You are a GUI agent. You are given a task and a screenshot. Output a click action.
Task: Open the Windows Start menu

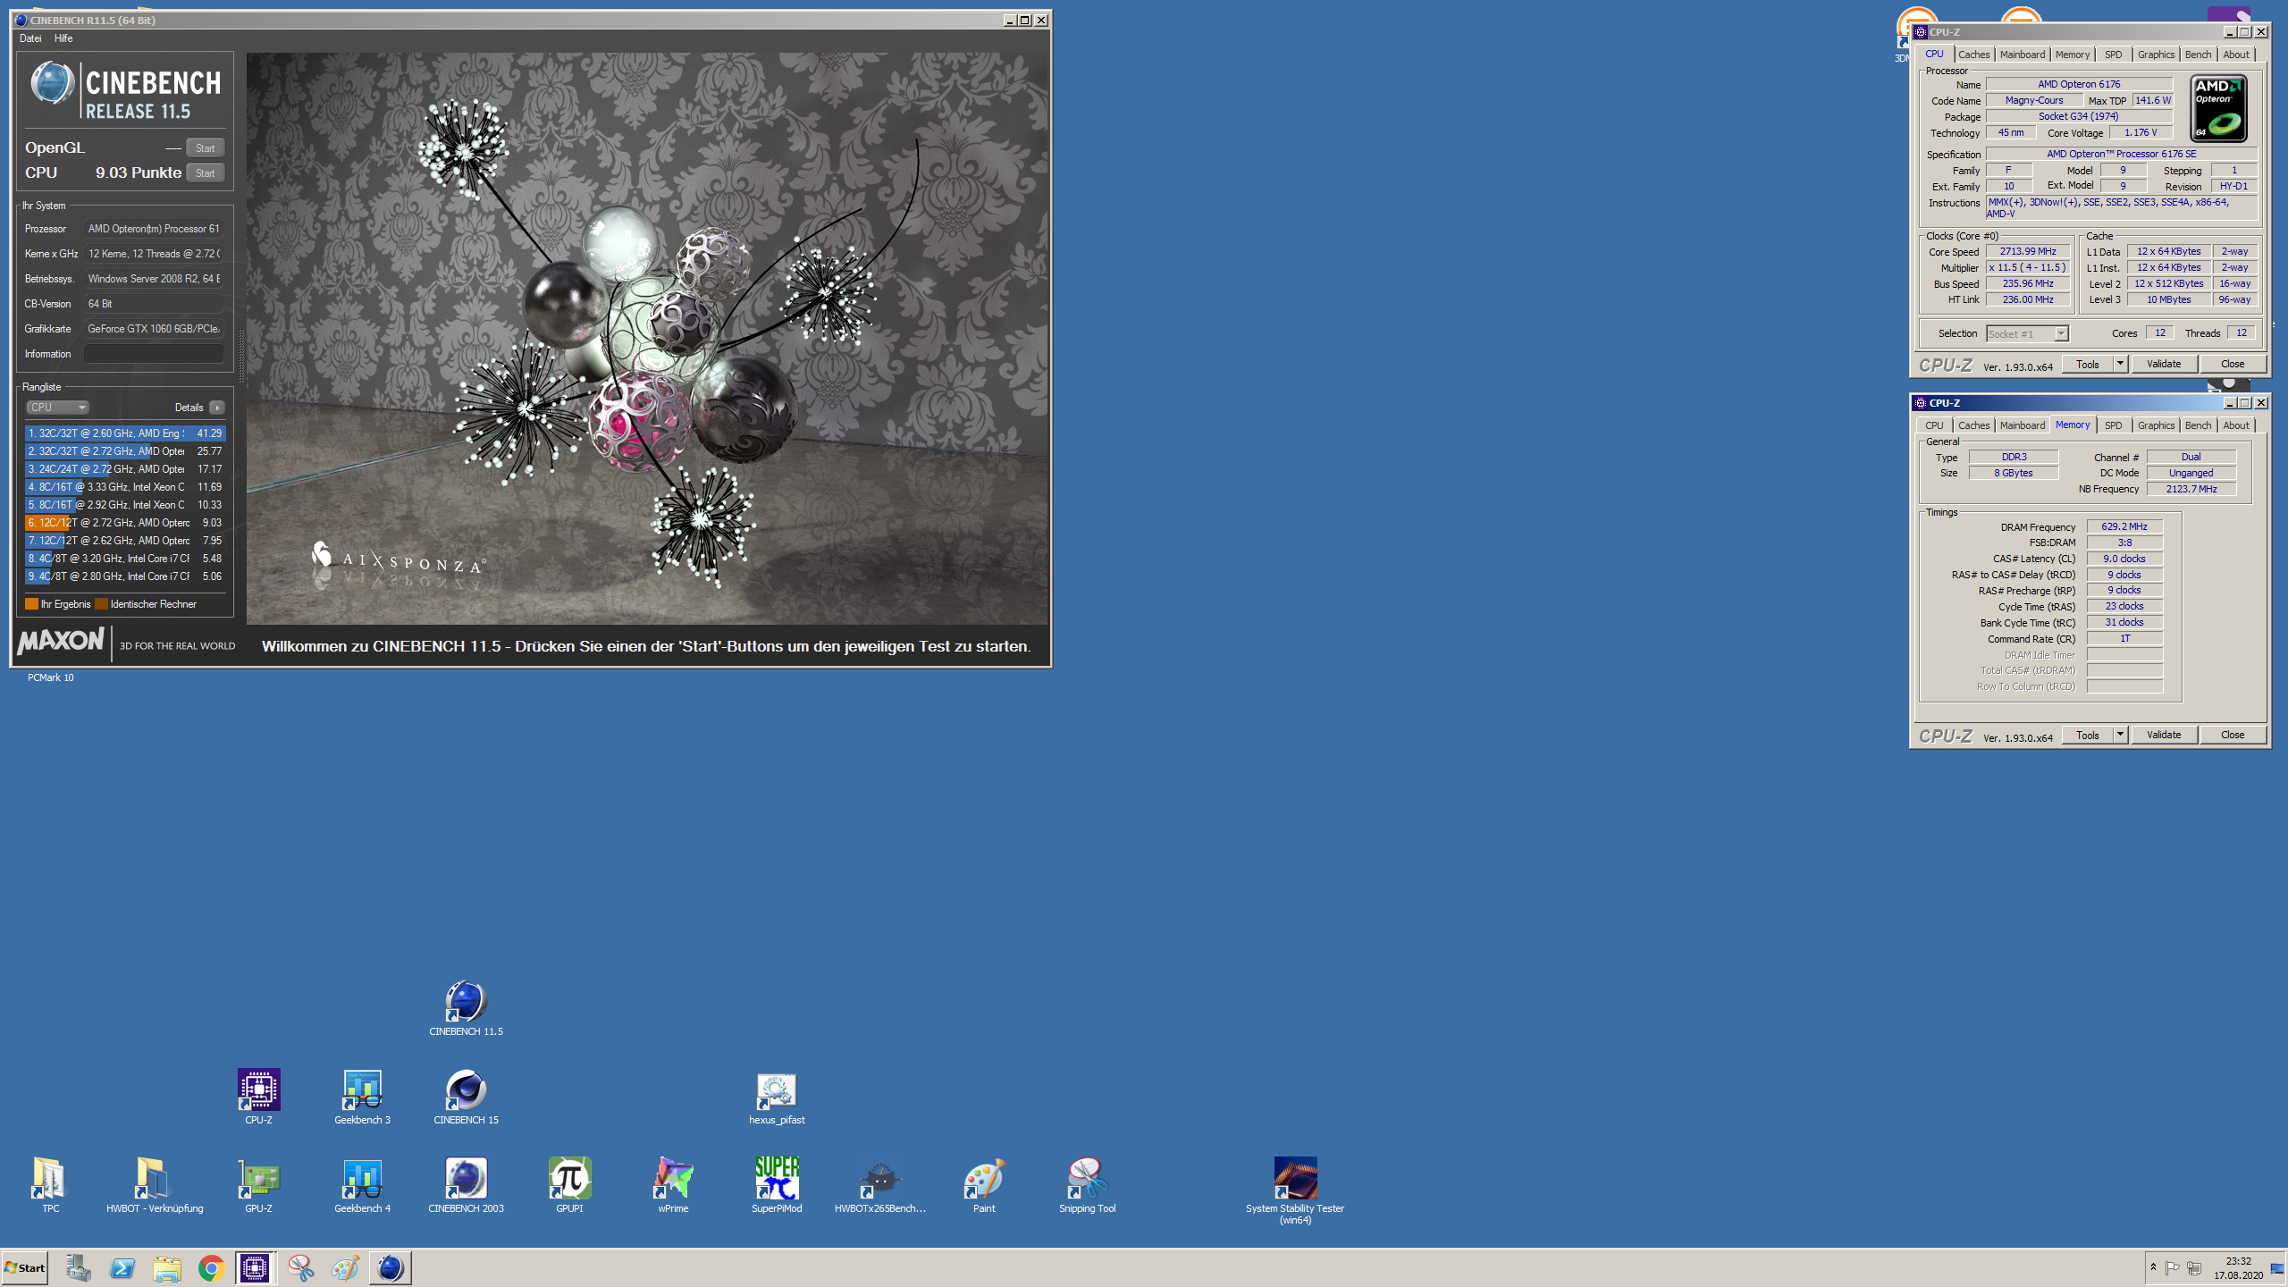(x=25, y=1267)
